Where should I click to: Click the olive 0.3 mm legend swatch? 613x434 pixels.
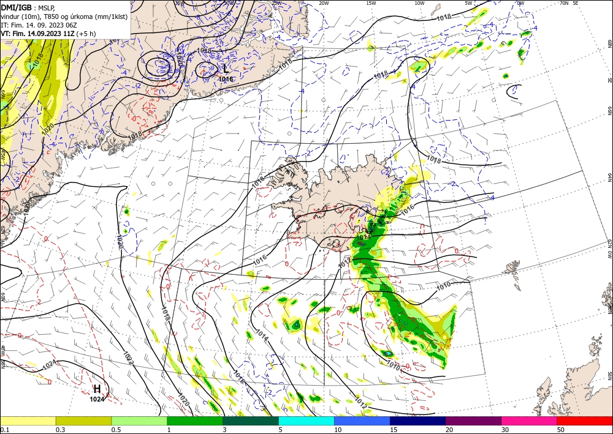tap(83, 421)
